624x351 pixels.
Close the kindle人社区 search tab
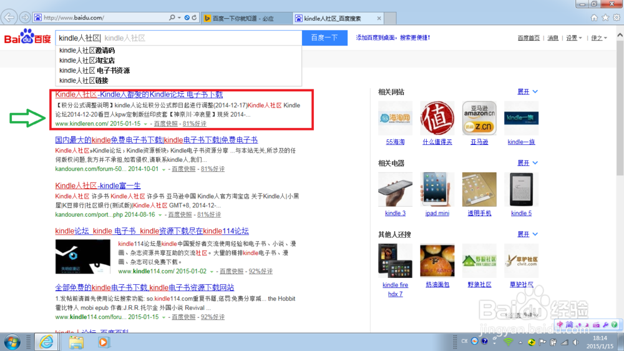[x=379, y=18]
